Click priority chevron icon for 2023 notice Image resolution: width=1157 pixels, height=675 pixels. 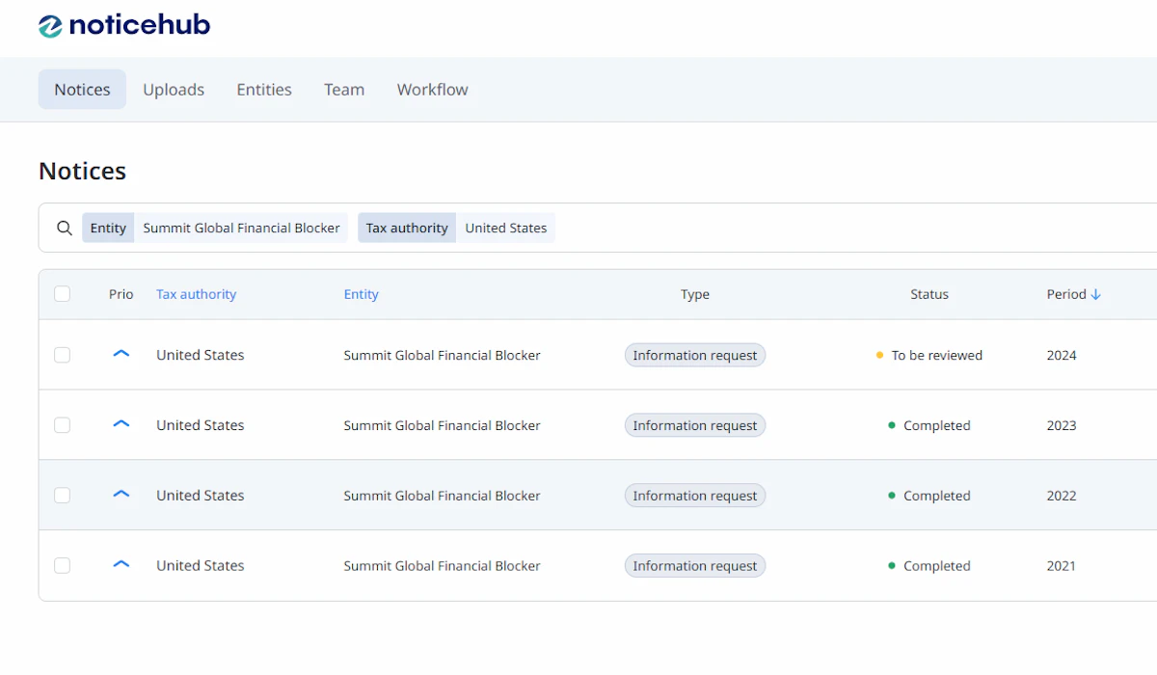[121, 424]
